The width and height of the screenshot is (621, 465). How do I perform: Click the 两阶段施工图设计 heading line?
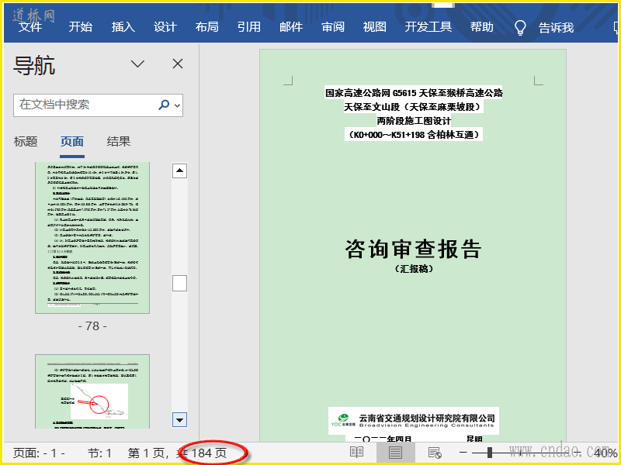(x=414, y=121)
